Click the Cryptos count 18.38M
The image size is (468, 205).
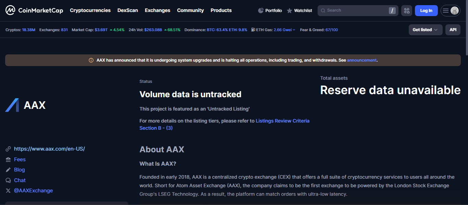coord(29,30)
